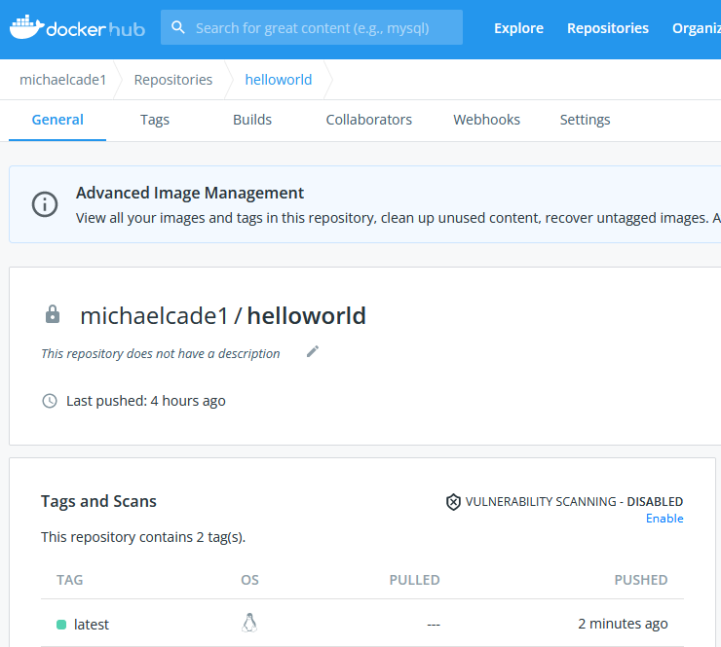Open the Tags tab
721x647 pixels.
click(154, 120)
